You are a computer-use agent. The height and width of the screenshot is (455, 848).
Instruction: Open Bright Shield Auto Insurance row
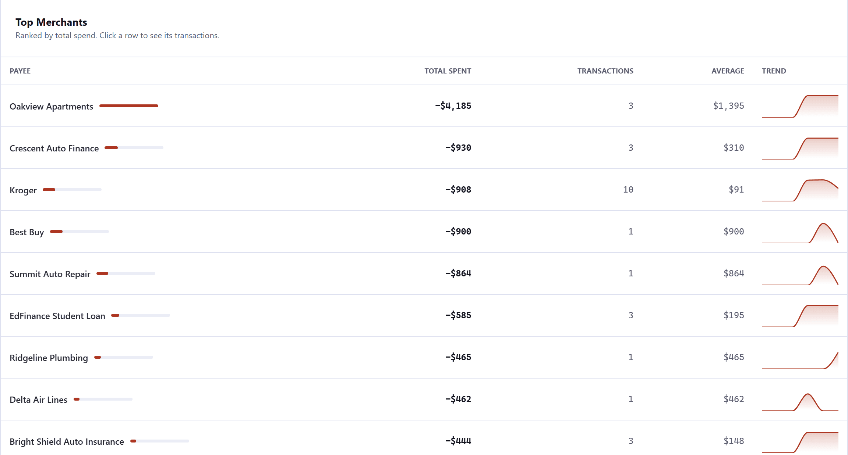[x=424, y=438]
